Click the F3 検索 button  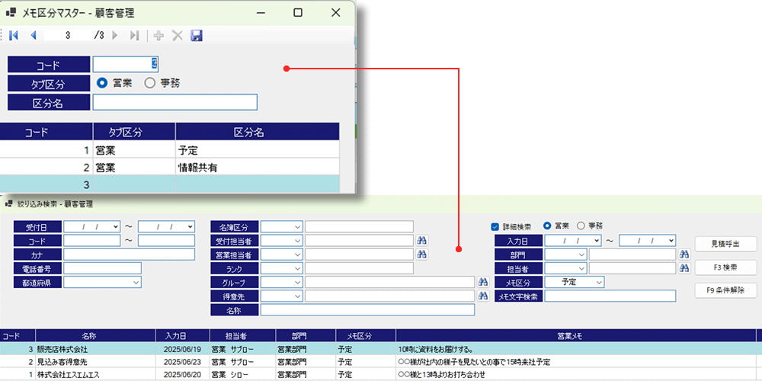(725, 267)
